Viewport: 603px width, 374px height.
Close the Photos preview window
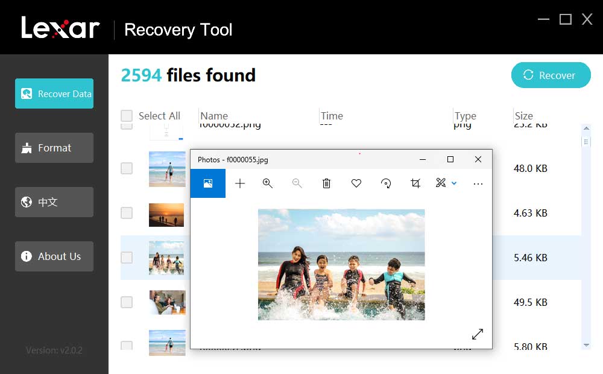click(478, 159)
